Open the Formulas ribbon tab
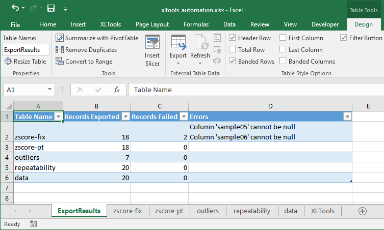Image resolution: width=384 pixels, height=230 pixels. click(196, 24)
